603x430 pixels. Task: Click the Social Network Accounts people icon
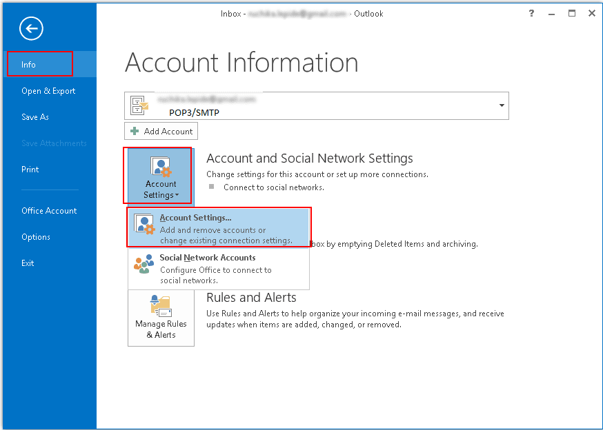tap(145, 263)
